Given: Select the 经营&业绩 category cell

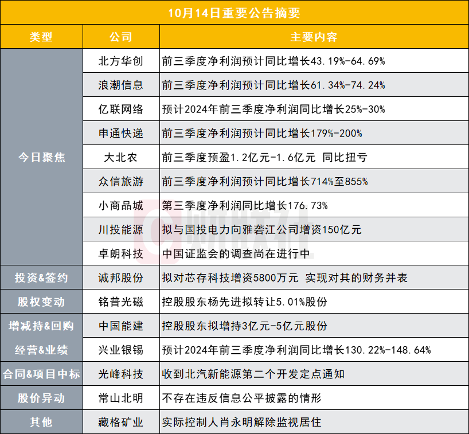Looking at the screenshot, I should tap(41, 350).
